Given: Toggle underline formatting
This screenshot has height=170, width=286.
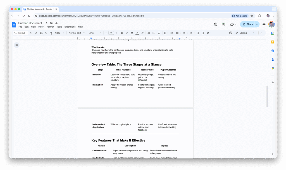Looking at the screenshot, I should tap(132, 33).
